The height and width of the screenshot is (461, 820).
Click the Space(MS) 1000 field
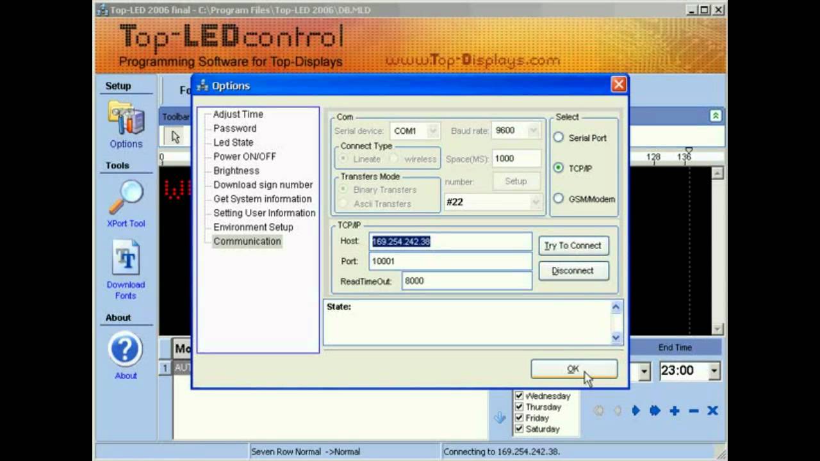coord(516,159)
